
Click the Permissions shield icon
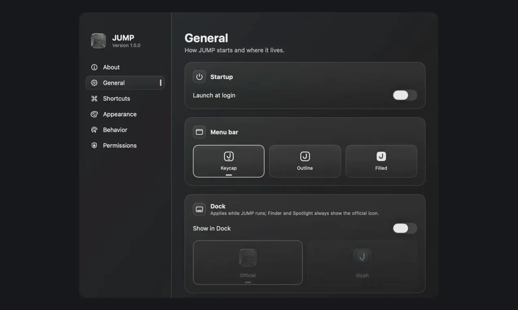(x=94, y=145)
